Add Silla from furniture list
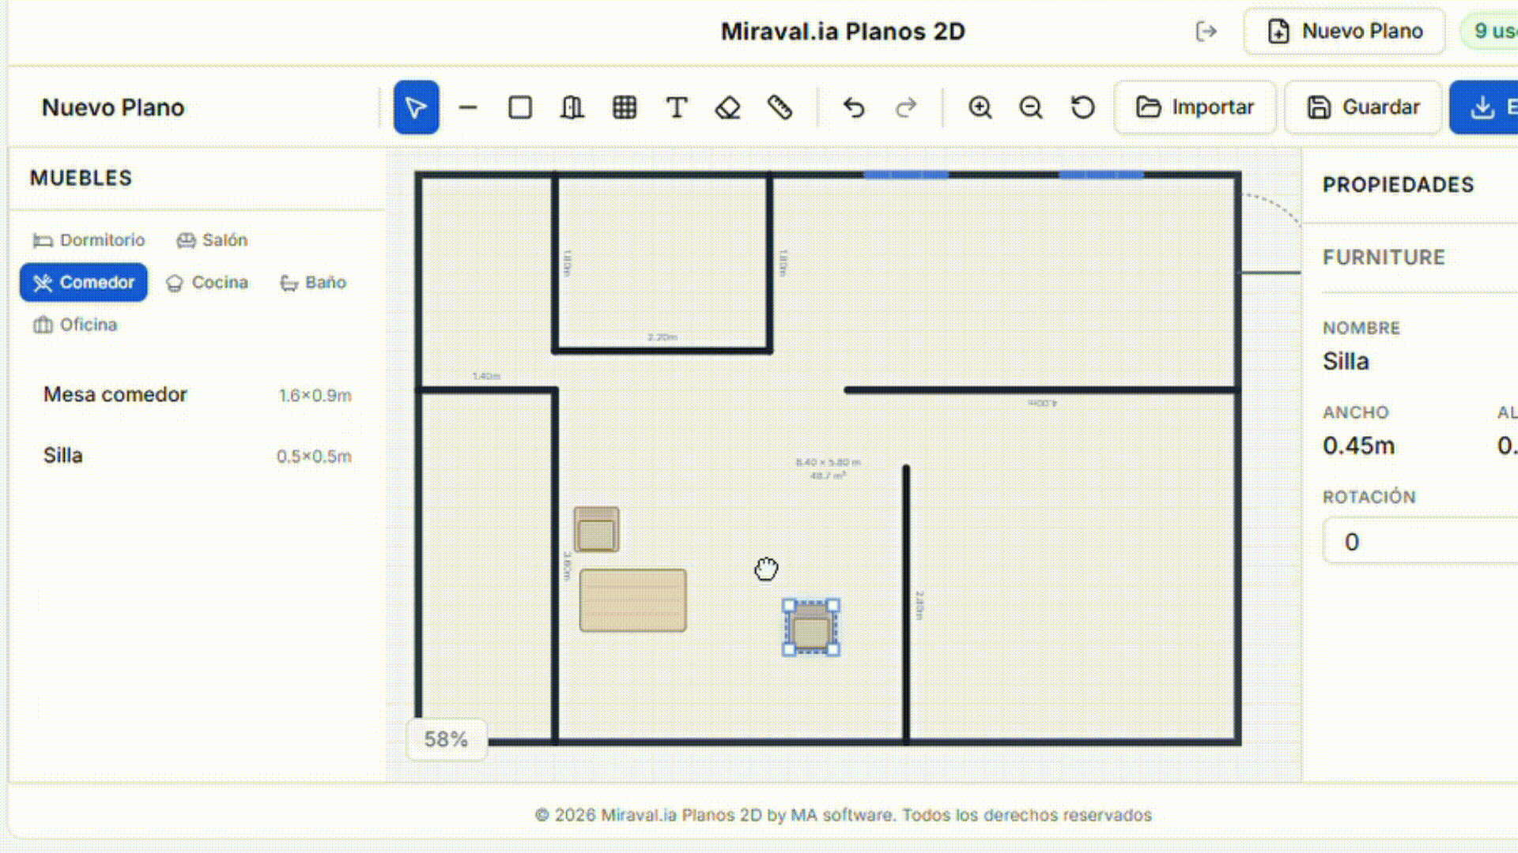The image size is (1518, 853). tap(198, 456)
